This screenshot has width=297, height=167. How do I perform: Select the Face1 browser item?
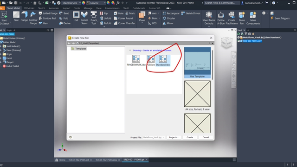[x=7, y=58]
